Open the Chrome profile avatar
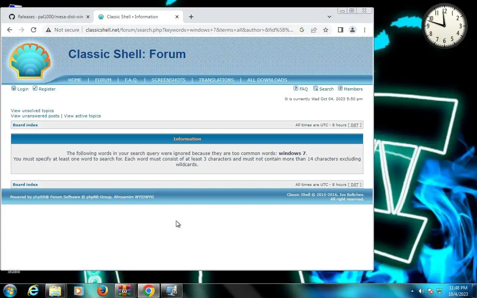 [x=352, y=30]
